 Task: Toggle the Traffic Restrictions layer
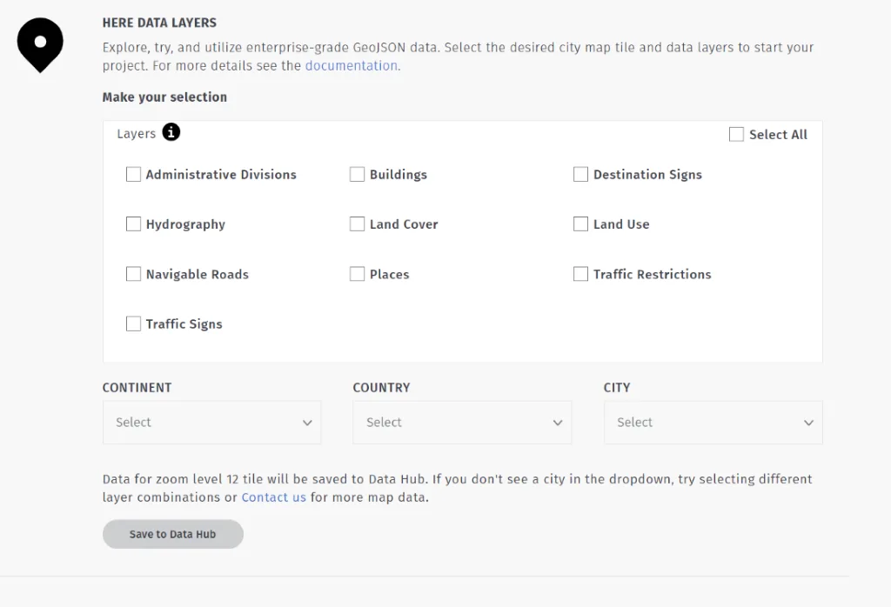pyautogui.click(x=580, y=274)
